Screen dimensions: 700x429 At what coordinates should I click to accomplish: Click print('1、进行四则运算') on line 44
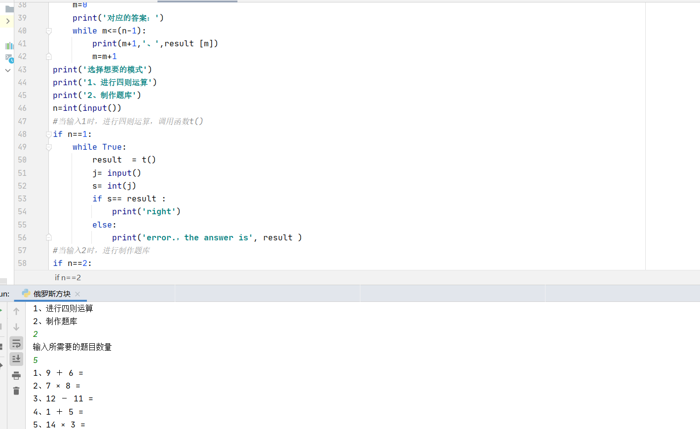pyautogui.click(x=105, y=83)
